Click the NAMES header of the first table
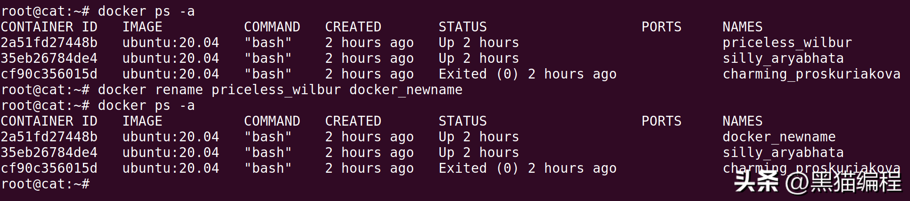910x201 pixels. pyautogui.click(x=742, y=27)
